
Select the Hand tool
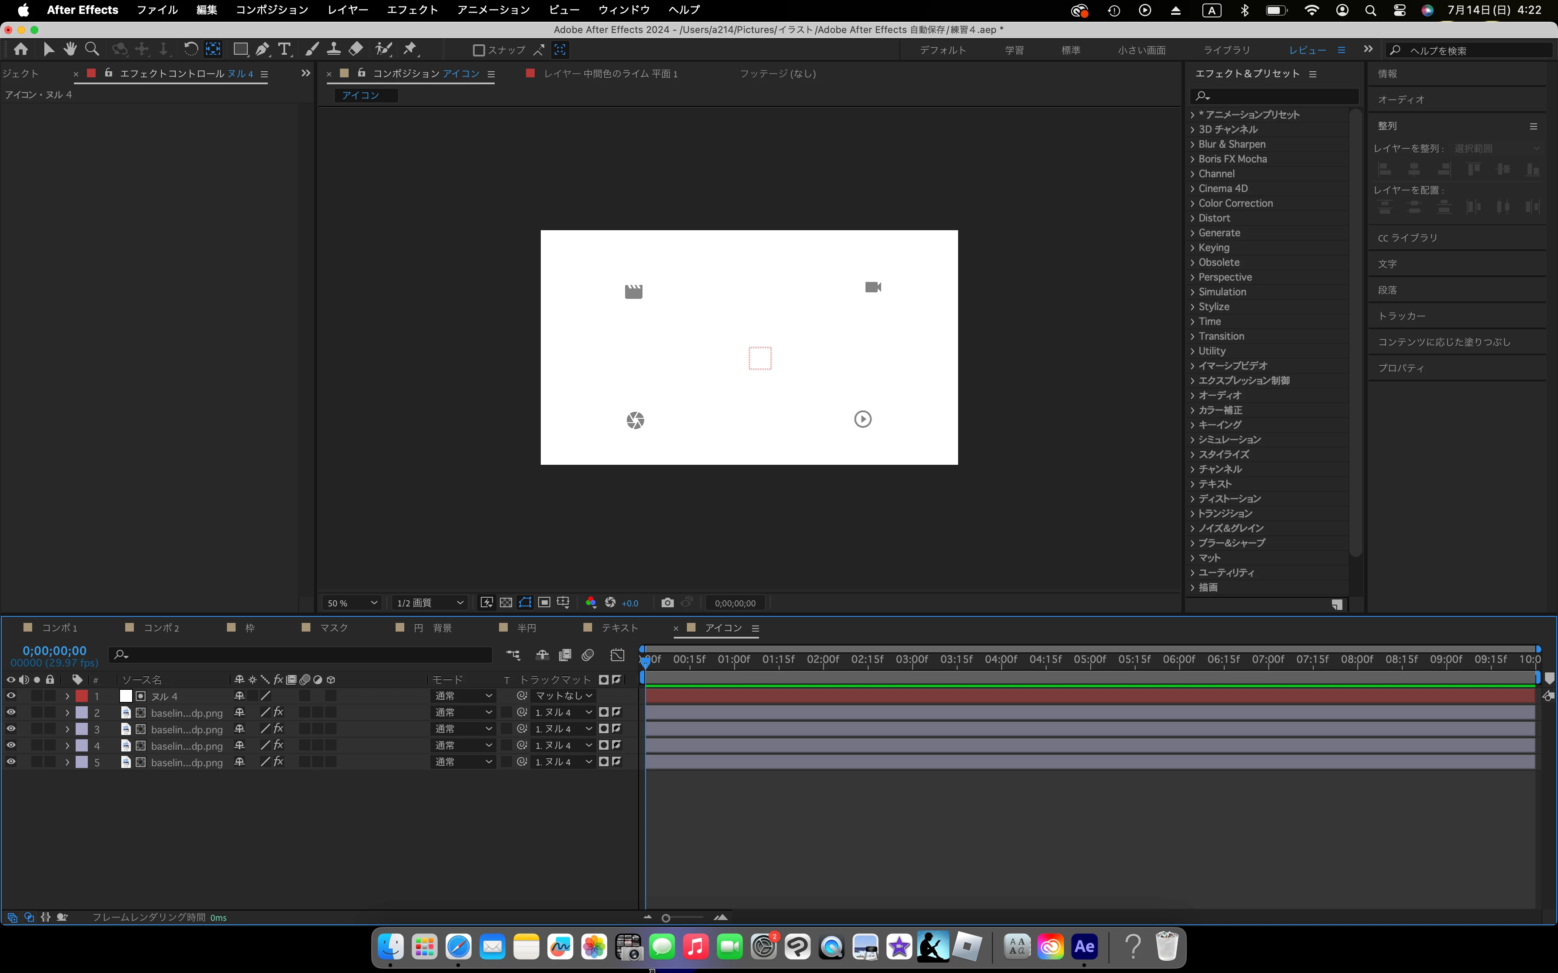coord(70,50)
